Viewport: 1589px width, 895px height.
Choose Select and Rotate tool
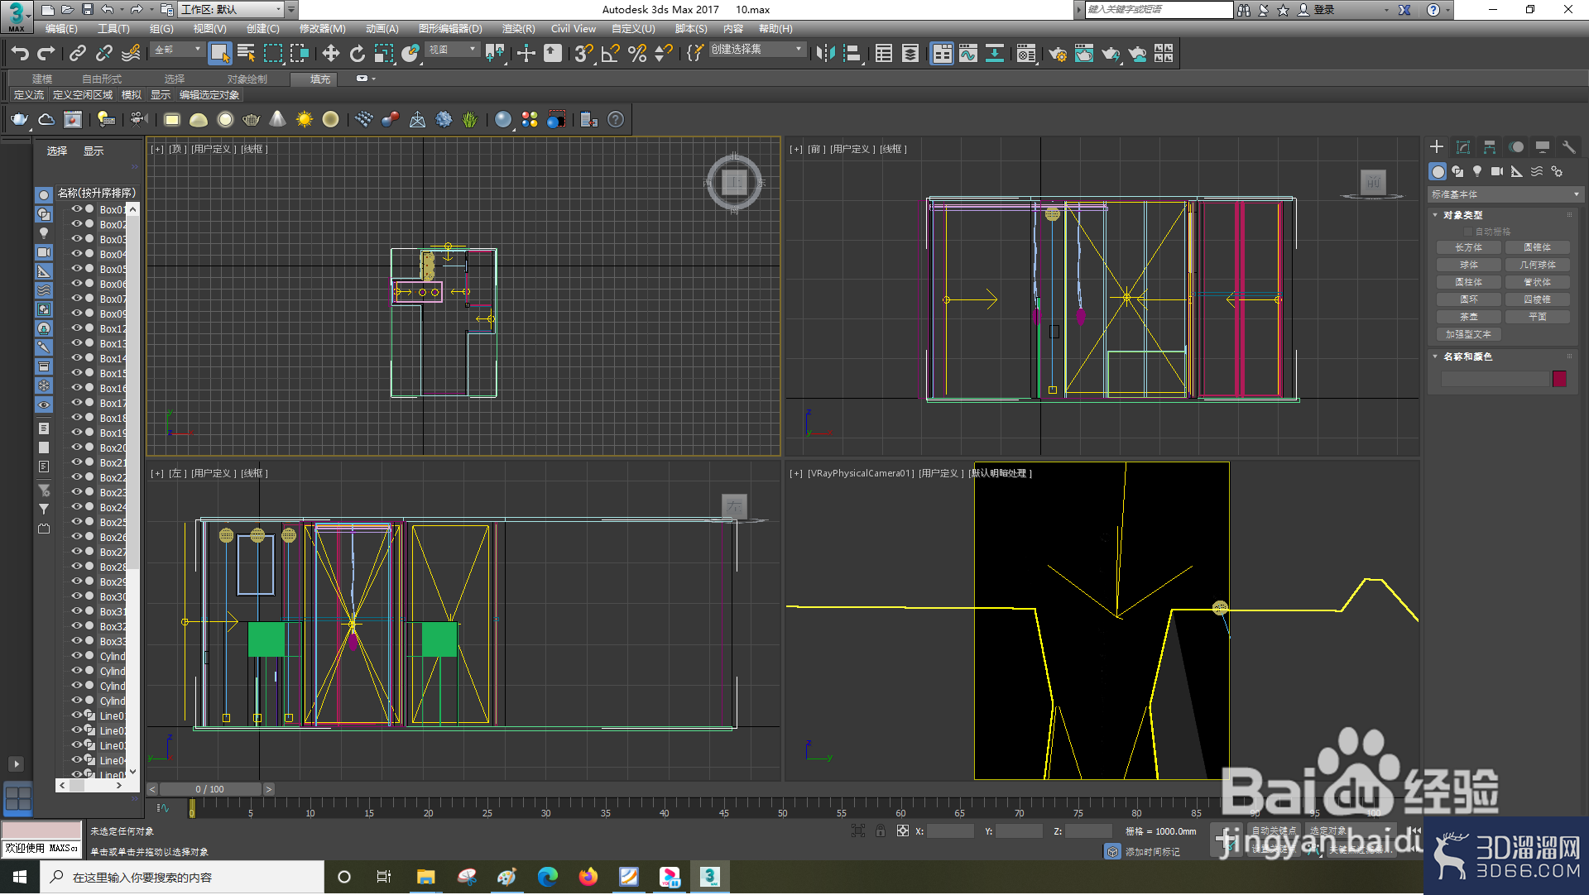click(x=357, y=54)
